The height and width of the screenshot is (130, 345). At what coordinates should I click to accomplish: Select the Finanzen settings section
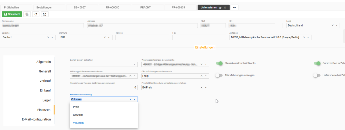[x=44, y=110]
